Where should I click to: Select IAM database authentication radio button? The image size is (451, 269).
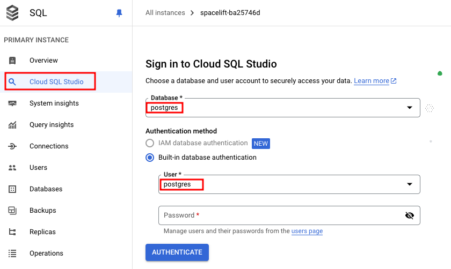click(150, 143)
